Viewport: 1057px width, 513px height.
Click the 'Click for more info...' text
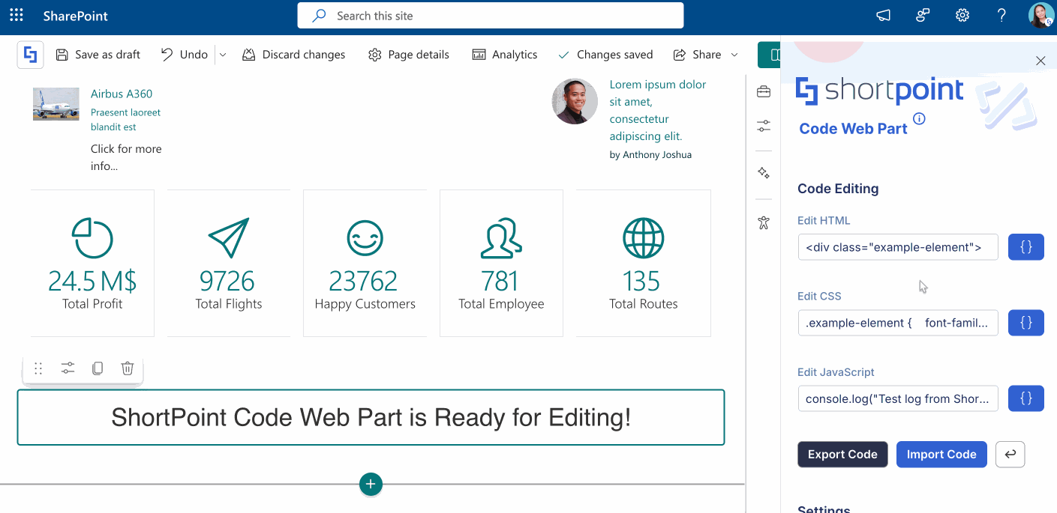[x=126, y=157]
